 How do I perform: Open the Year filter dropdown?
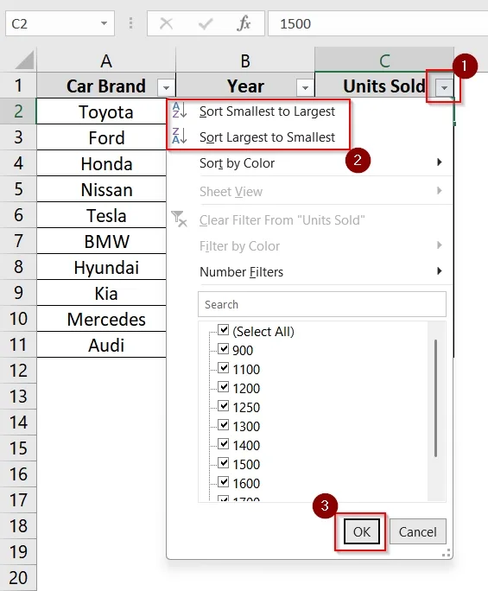pyautogui.click(x=305, y=88)
